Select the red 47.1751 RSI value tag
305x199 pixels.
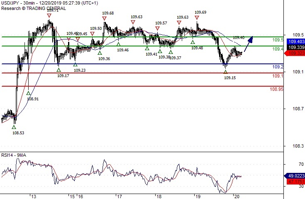tap(295, 182)
